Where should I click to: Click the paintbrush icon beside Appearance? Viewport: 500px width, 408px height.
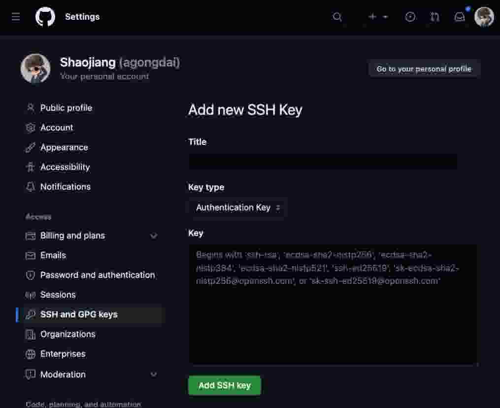pos(30,147)
